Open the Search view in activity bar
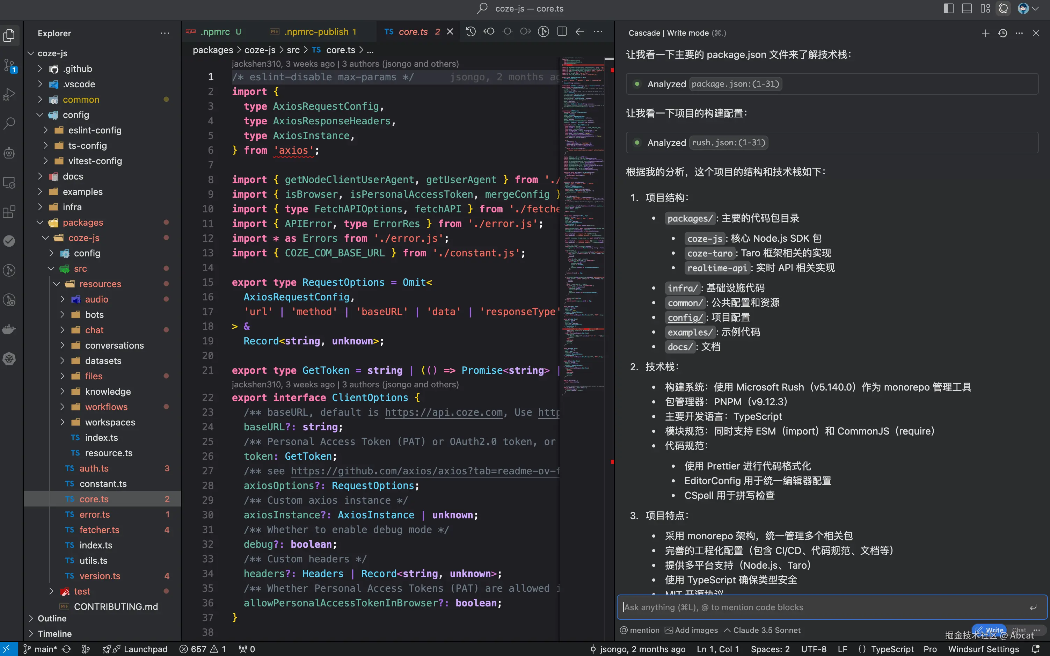Image resolution: width=1050 pixels, height=656 pixels. coord(9,124)
